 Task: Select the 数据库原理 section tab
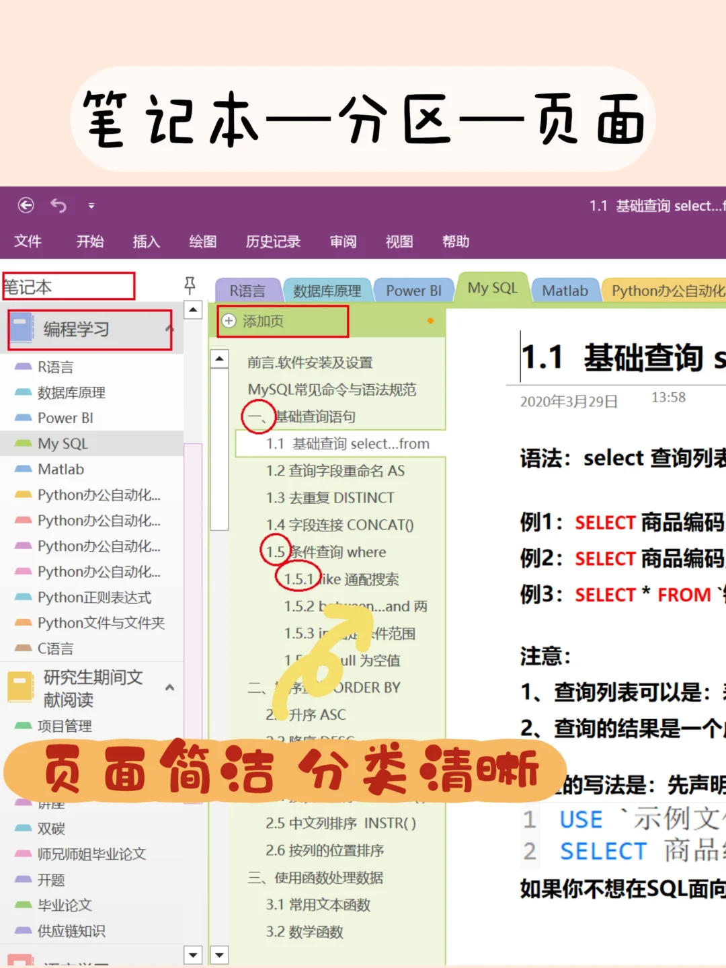(327, 290)
